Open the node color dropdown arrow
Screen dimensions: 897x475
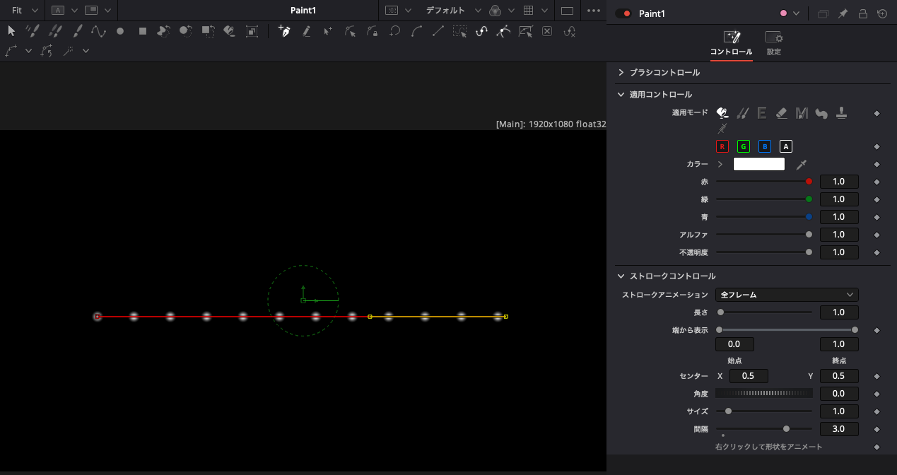coord(797,13)
